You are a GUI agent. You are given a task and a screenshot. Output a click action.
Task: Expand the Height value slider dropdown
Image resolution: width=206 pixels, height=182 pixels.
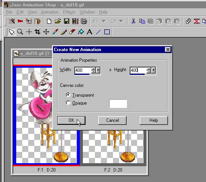point(153,70)
